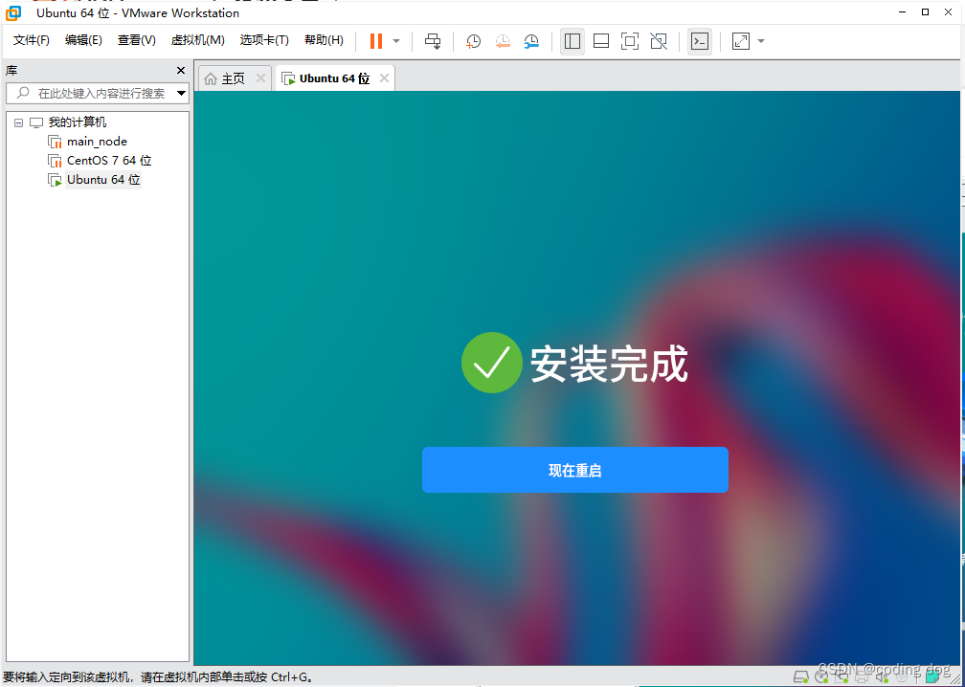Click the hard disk status icon
This screenshot has height=687, width=965.
[x=799, y=676]
